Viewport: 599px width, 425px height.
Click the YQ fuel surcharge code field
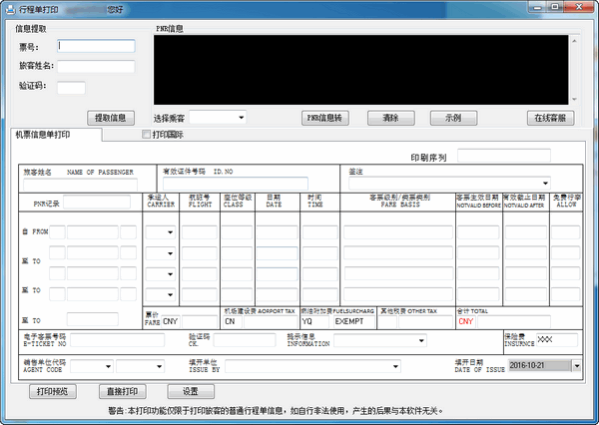point(314,321)
